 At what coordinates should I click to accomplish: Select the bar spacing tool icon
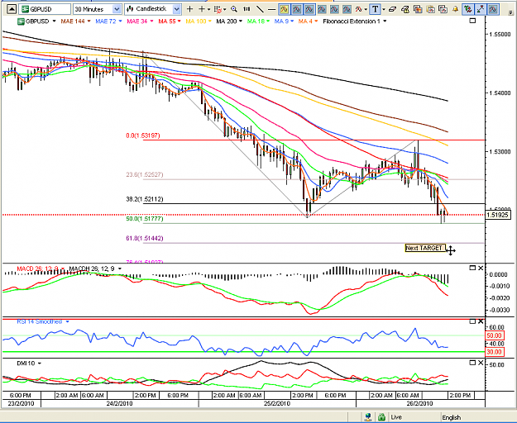[x=247, y=9]
